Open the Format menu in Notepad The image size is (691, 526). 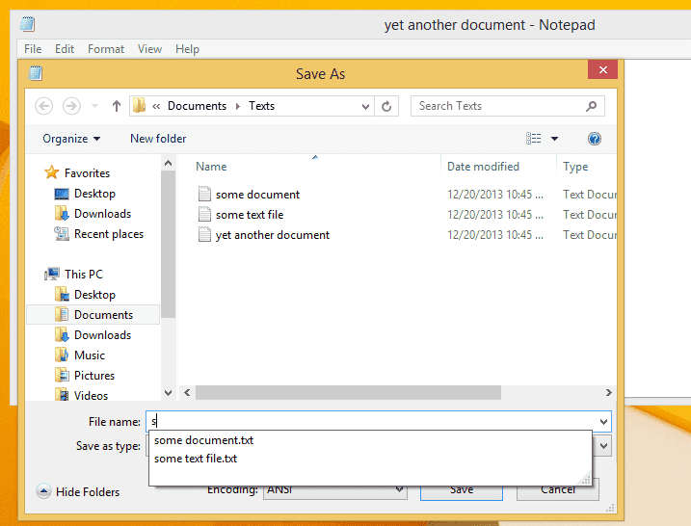pyautogui.click(x=106, y=49)
